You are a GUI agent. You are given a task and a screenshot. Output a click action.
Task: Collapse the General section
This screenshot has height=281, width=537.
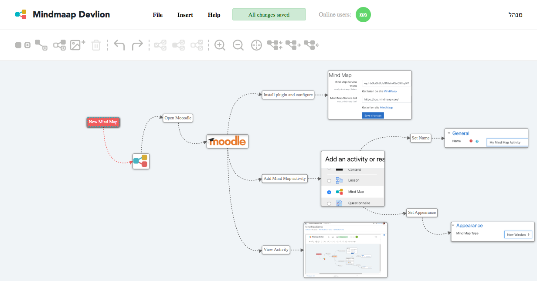449,133
